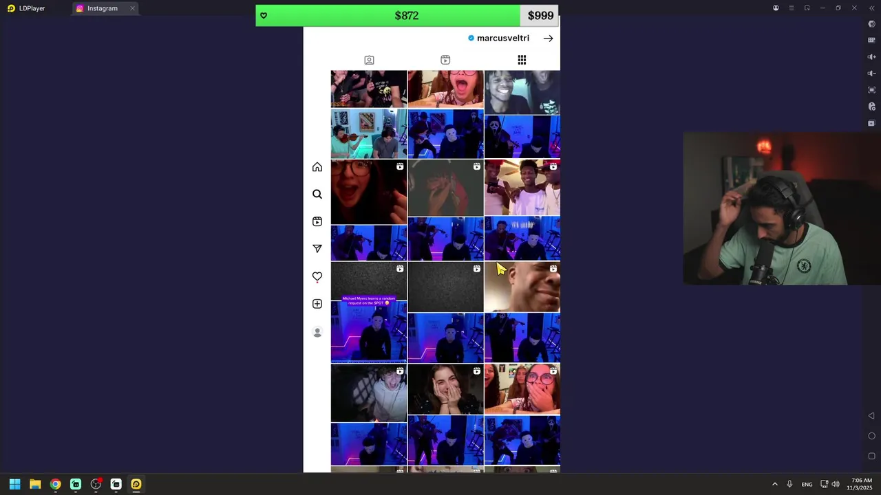
Task: Click the right arrow beside marcusveltri
Action: [548, 38]
